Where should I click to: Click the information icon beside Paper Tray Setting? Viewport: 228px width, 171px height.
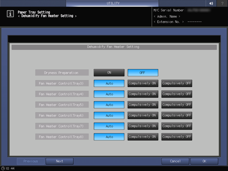click(10, 14)
